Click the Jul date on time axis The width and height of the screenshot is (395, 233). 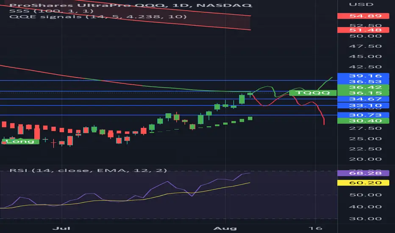tap(61, 228)
